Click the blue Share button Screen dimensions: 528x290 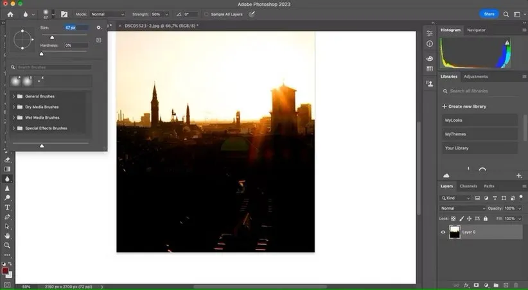tap(489, 13)
